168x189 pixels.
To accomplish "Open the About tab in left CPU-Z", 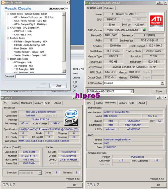I will point(57,103).
